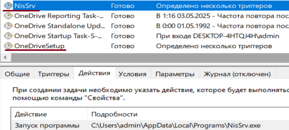Select the OneDrive Startup Task-S-... name

(x=58, y=36)
